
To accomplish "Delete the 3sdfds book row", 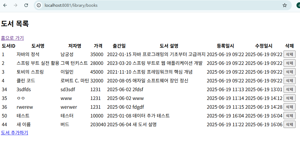I will [x=289, y=89].
